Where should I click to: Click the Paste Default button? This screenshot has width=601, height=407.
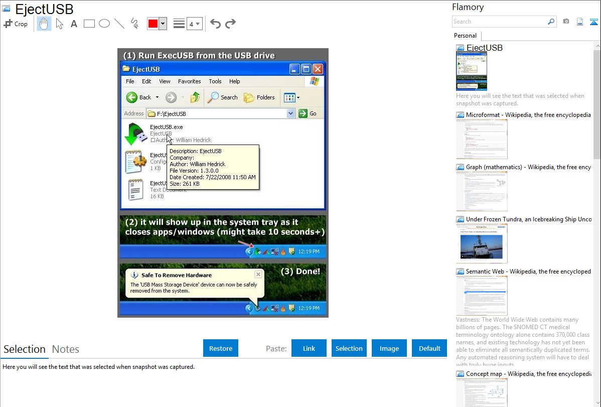tap(429, 348)
